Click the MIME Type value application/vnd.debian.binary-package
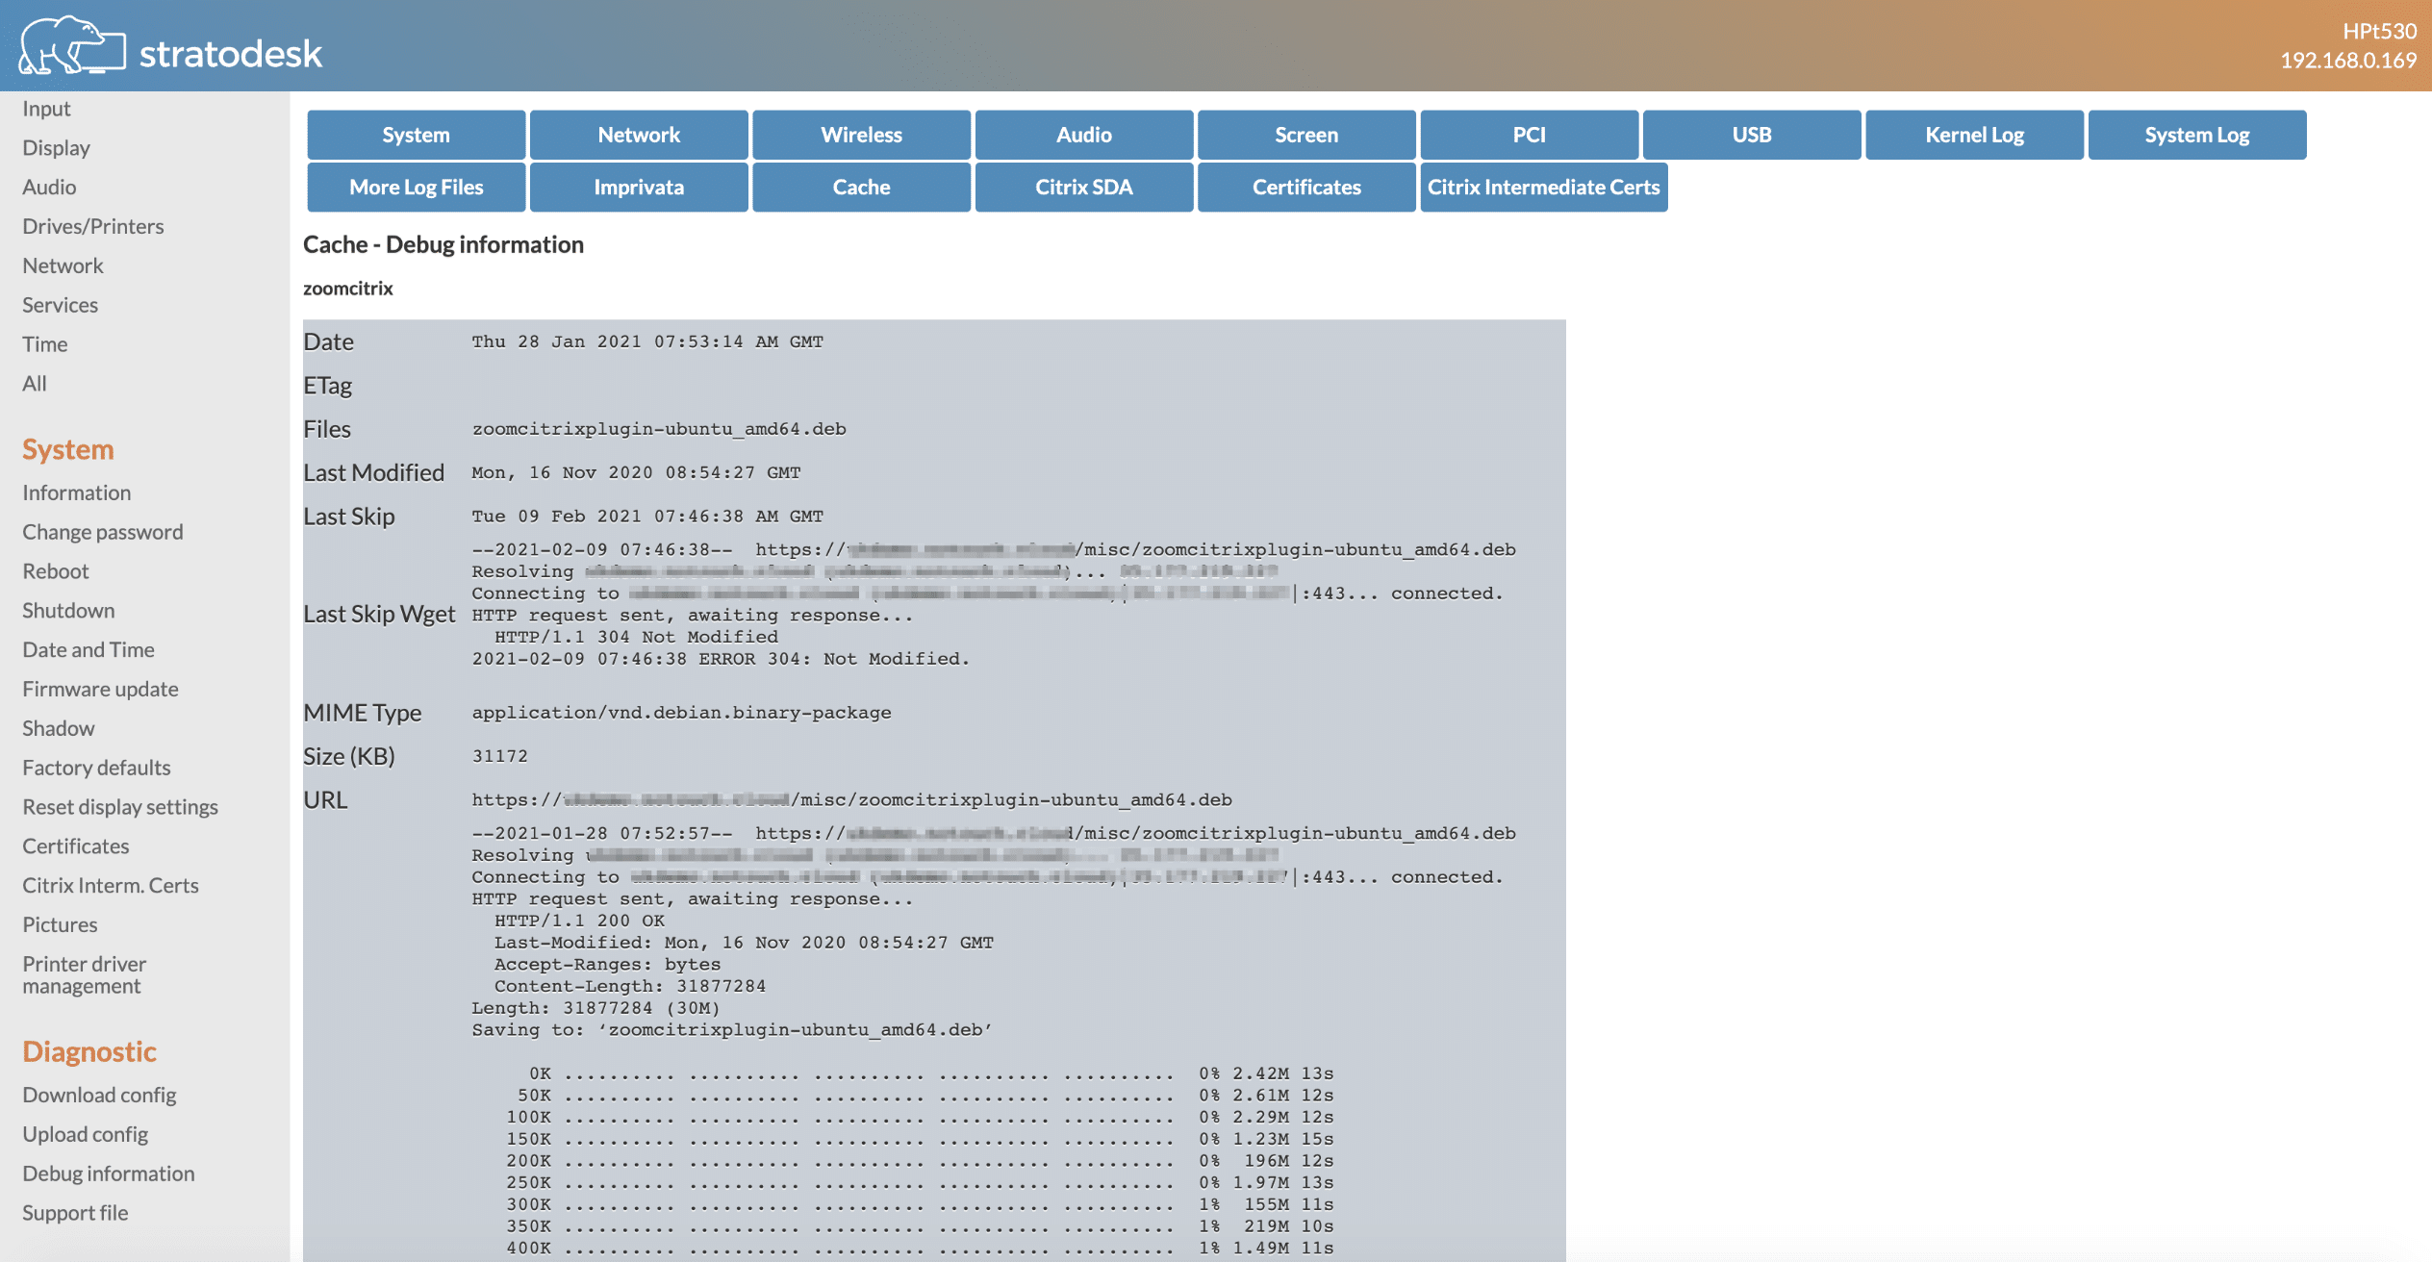Image resolution: width=2432 pixels, height=1262 pixels. tap(681, 713)
